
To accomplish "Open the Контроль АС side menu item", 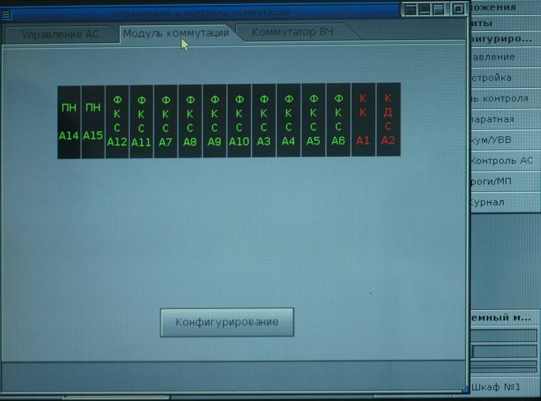I will [x=506, y=161].
